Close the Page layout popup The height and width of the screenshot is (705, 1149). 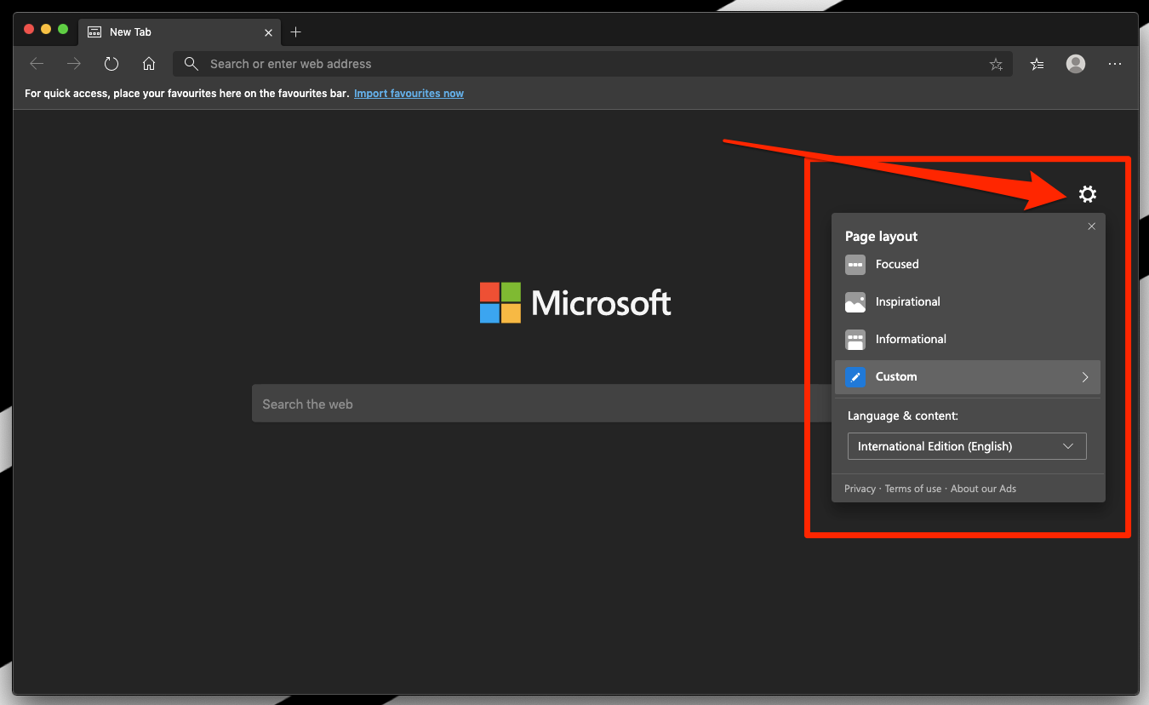pyautogui.click(x=1091, y=226)
